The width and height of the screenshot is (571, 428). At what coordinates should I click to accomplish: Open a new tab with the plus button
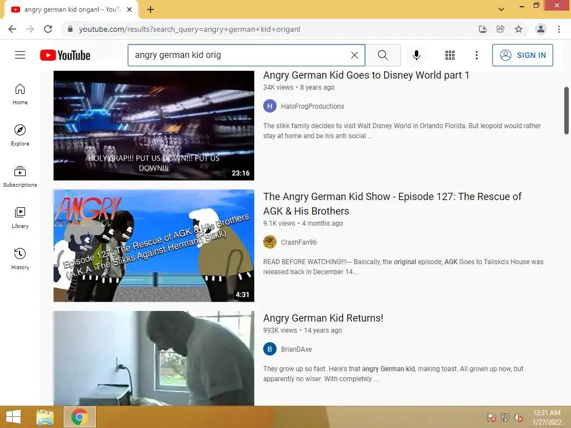pyautogui.click(x=151, y=9)
